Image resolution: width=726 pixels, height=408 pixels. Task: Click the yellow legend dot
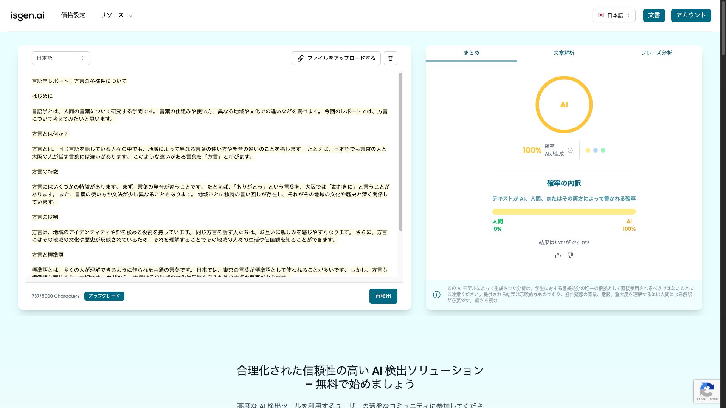(x=588, y=150)
